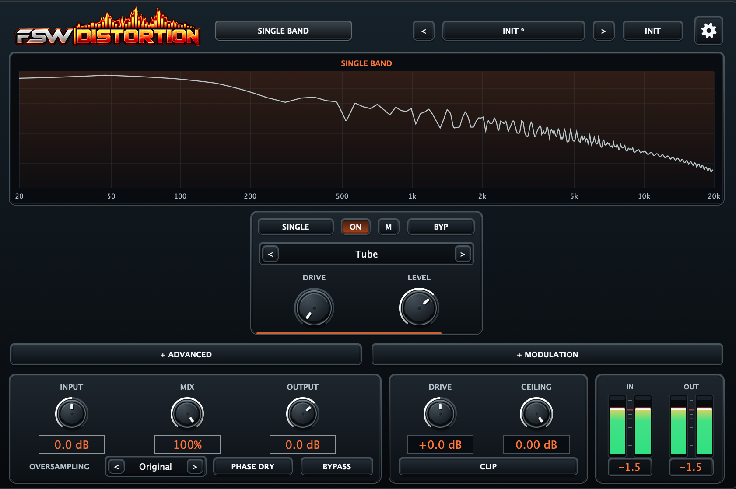Screen dimensions: 736x489
Task: Mute the band with M button
Action: pos(388,227)
